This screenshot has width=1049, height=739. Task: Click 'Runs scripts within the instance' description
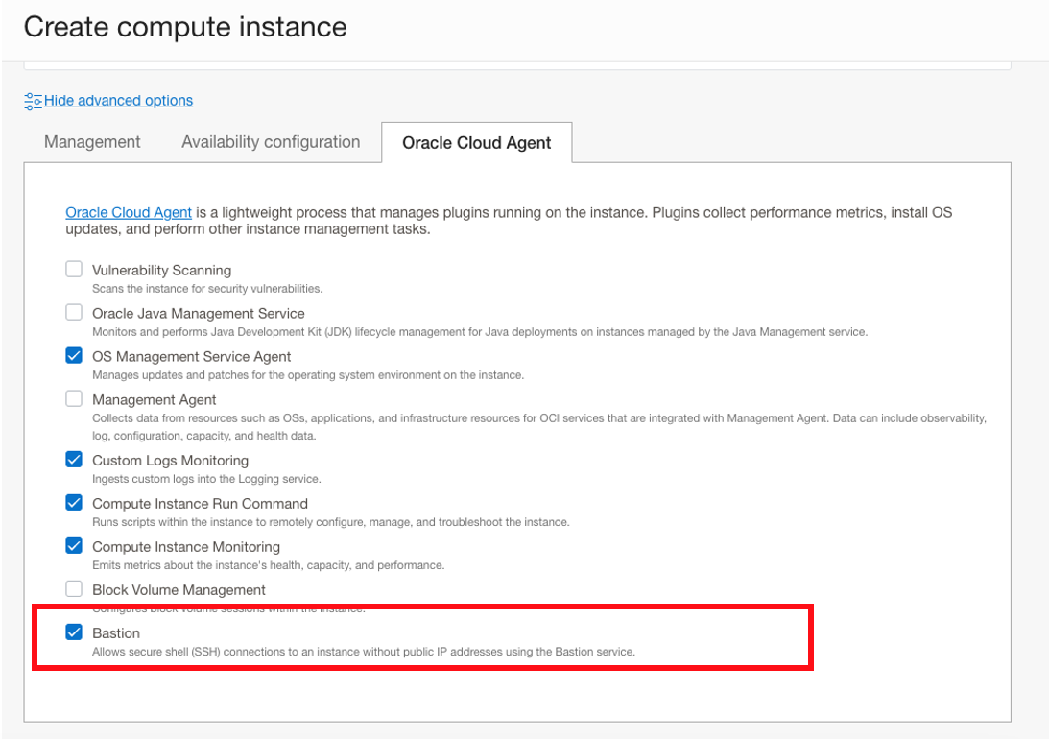331,522
